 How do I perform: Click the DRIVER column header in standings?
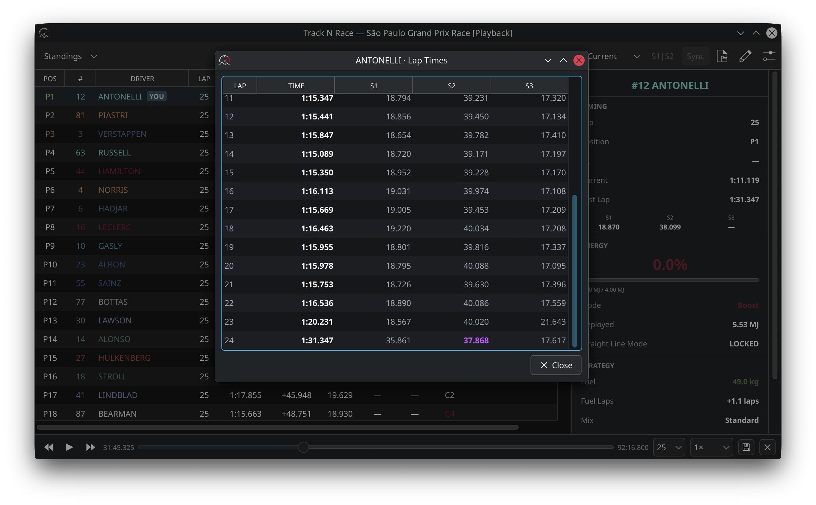[x=142, y=78]
